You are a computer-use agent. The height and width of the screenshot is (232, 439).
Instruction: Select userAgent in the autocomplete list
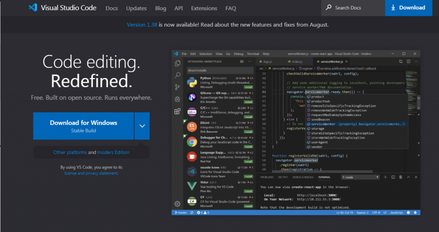356,142
